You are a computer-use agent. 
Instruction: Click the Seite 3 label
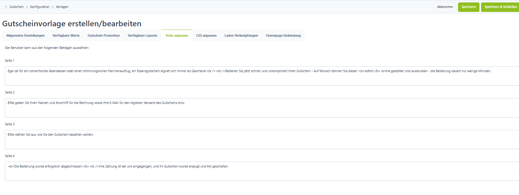9,124
